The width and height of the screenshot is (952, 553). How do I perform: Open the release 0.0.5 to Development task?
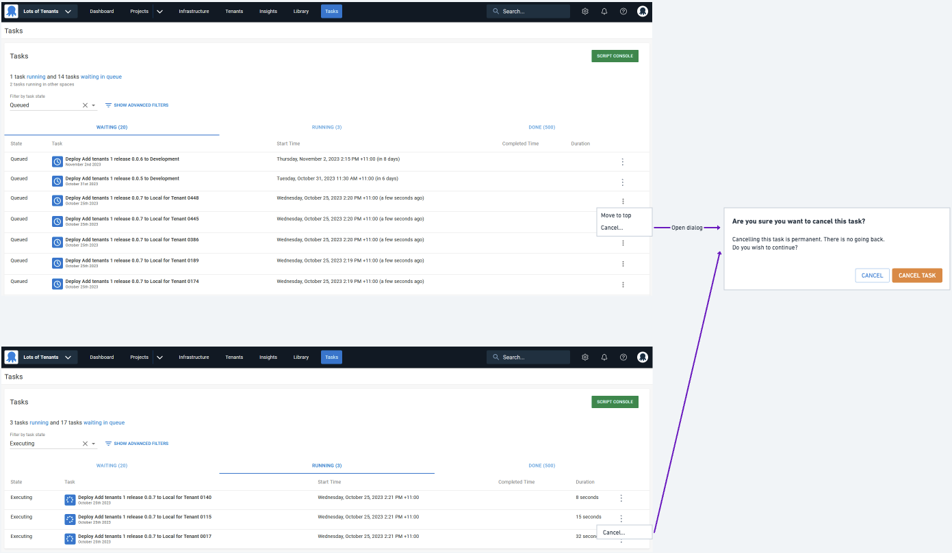pos(122,178)
